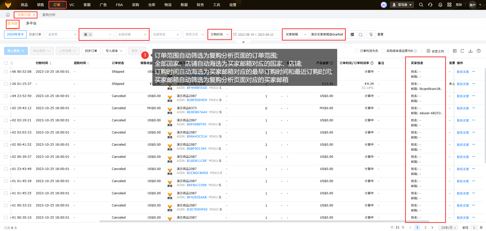
Task: Toggle 订单利润为负 checkbox
Action: click(x=357, y=51)
